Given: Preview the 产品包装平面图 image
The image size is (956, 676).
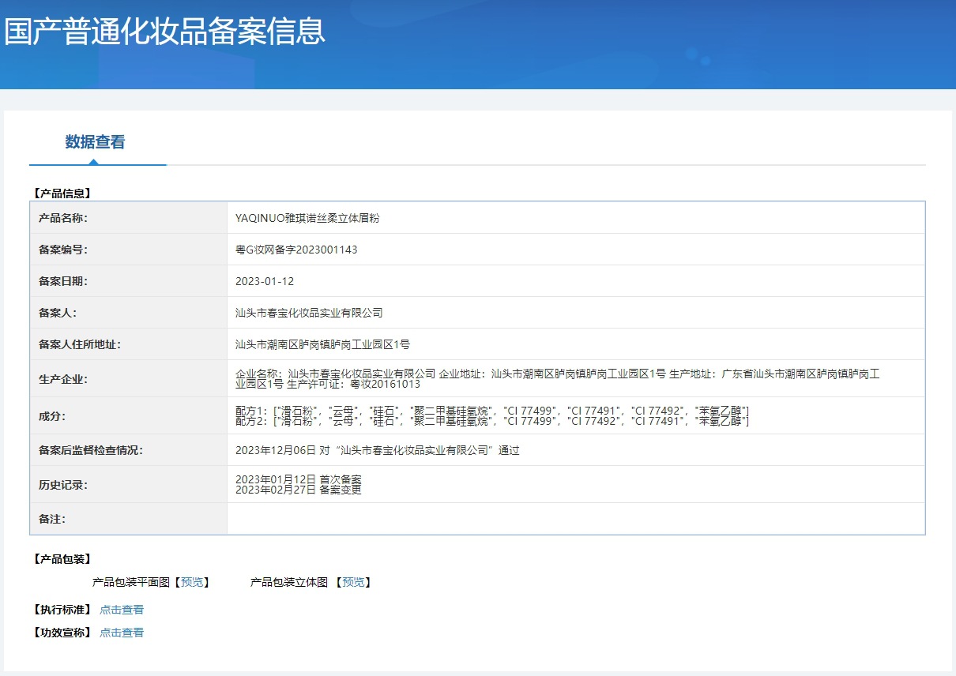Looking at the screenshot, I should click(x=192, y=582).
